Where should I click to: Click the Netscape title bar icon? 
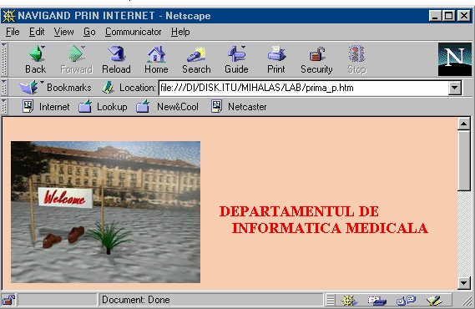9,16
